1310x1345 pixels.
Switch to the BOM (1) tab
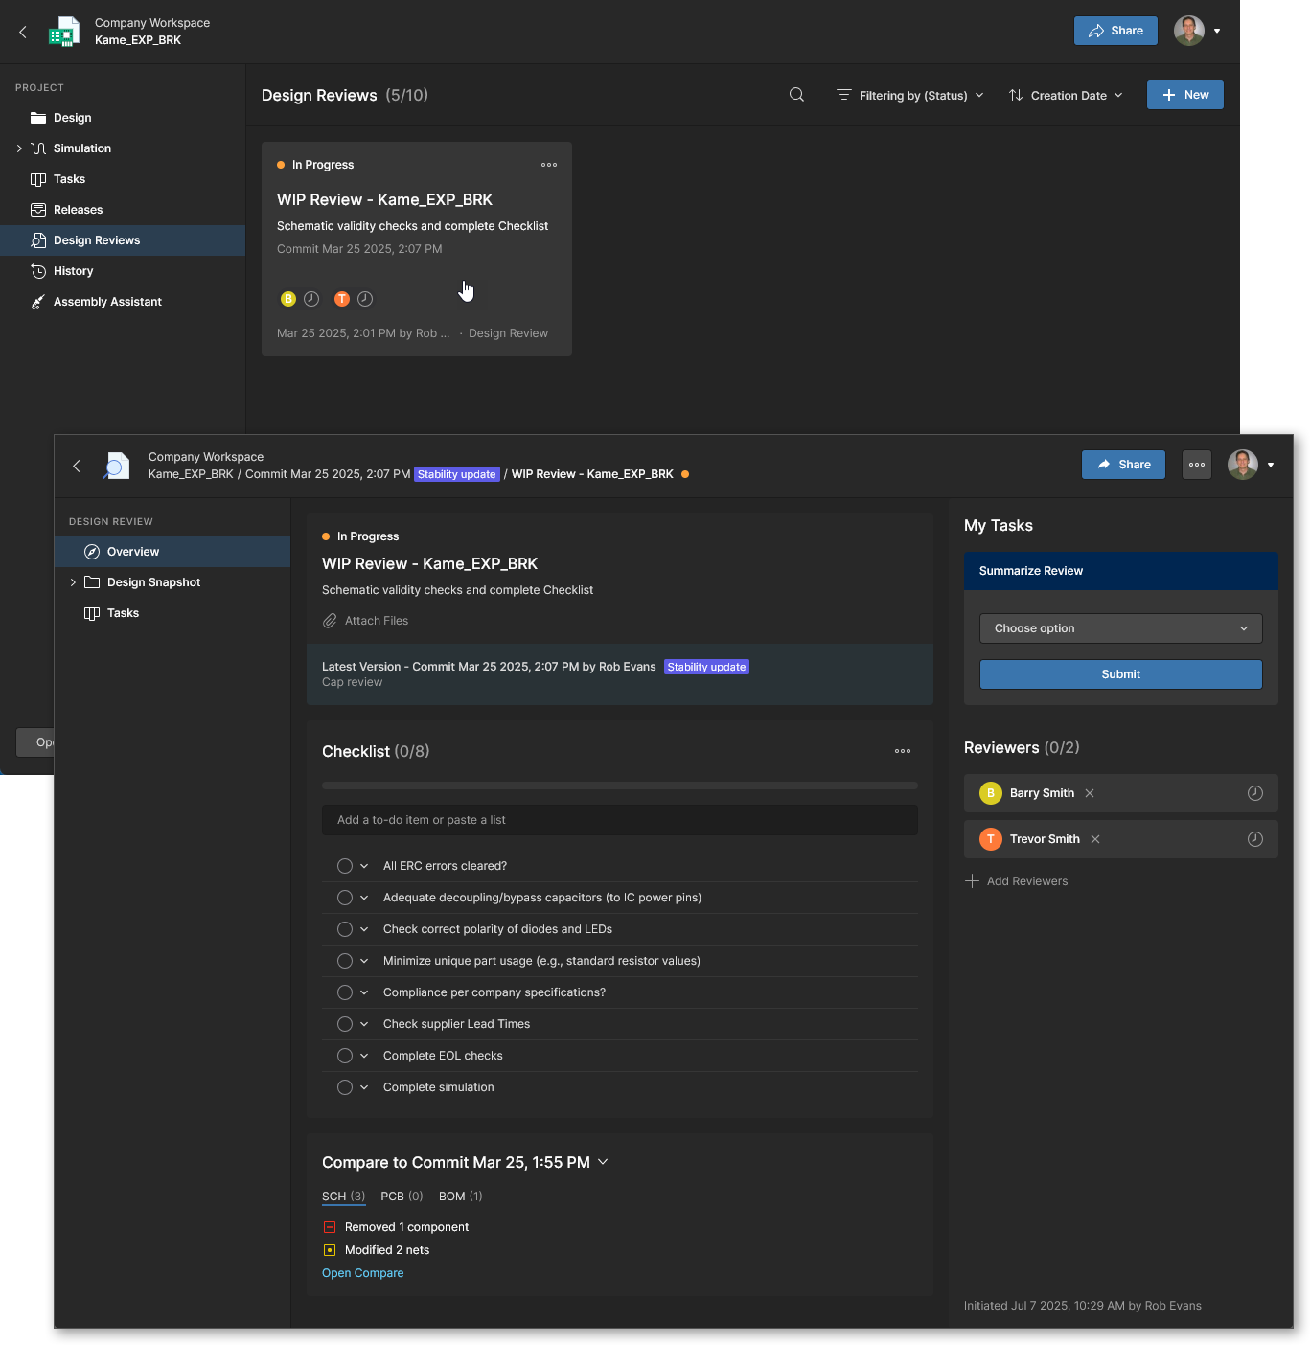coord(460,1197)
